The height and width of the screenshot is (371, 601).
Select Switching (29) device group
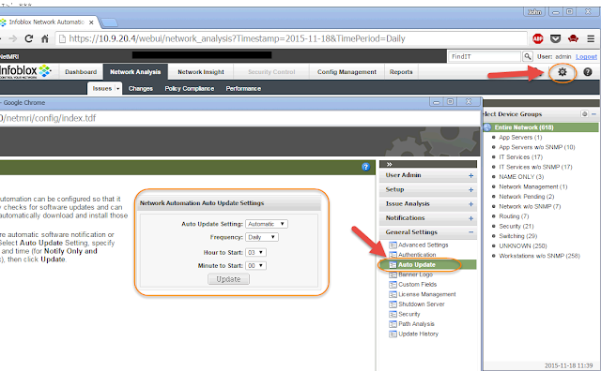click(x=517, y=236)
